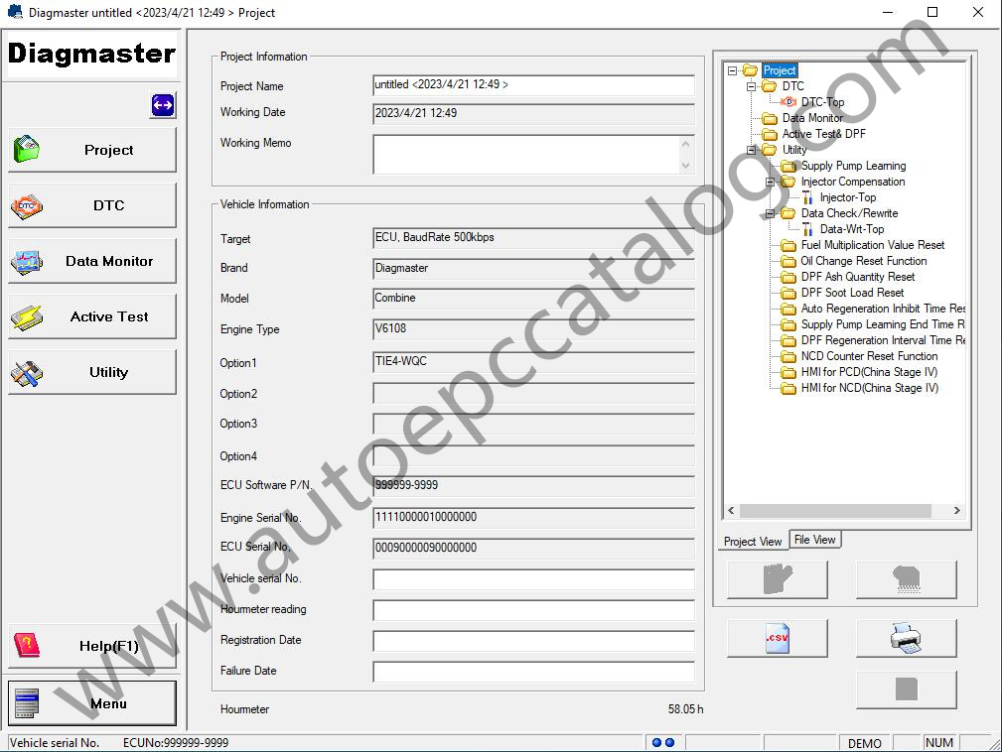Select Injector-Top in the tree
1002x752 pixels.
coord(848,197)
